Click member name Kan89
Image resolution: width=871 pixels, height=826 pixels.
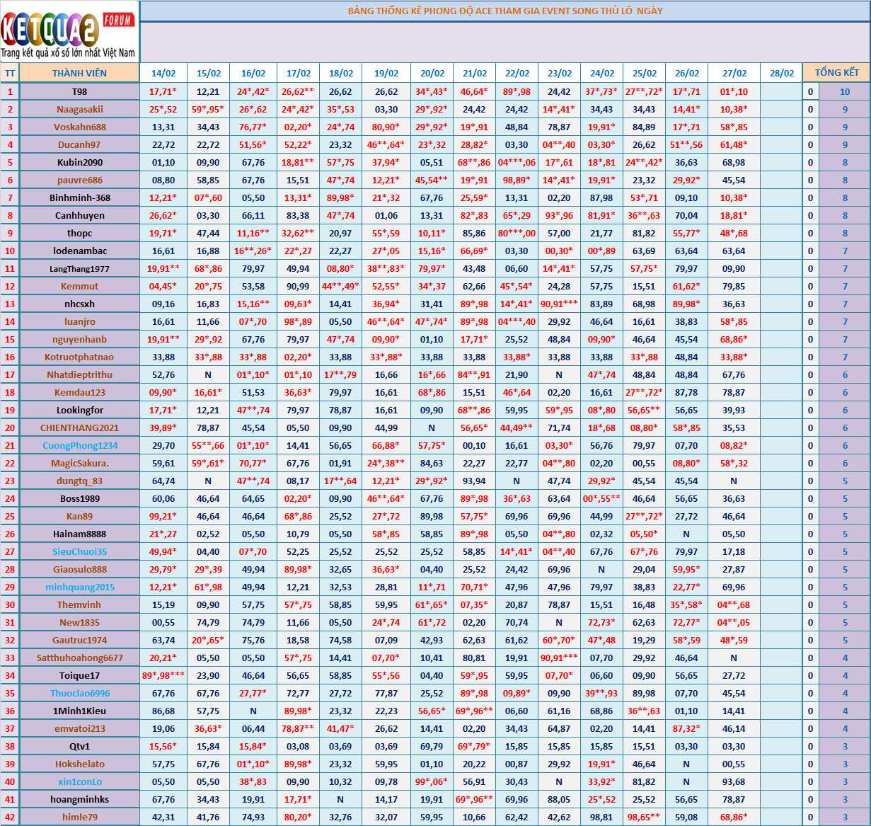pyautogui.click(x=79, y=516)
